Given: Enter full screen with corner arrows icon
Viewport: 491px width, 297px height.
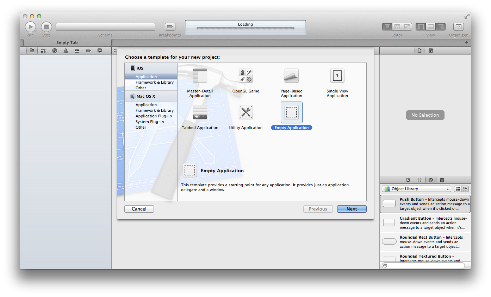Looking at the screenshot, I should tap(467, 16).
